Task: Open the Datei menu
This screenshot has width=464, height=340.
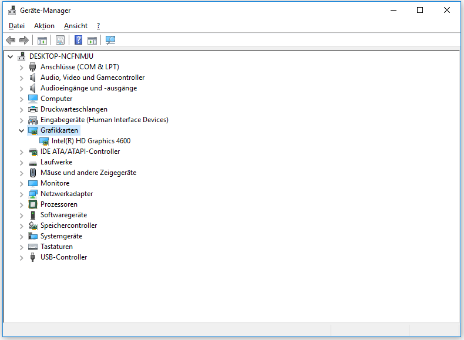Action: pyautogui.click(x=16, y=26)
